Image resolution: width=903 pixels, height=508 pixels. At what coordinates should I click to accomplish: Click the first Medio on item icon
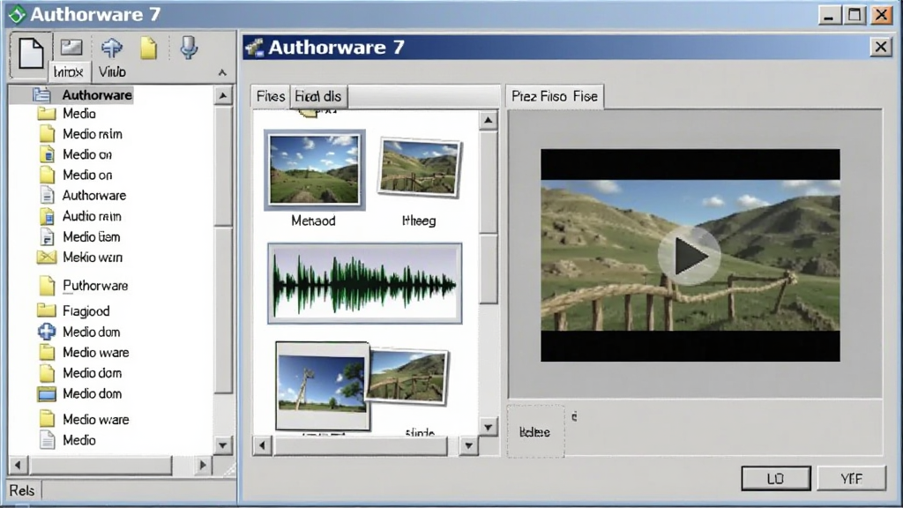[x=47, y=154]
